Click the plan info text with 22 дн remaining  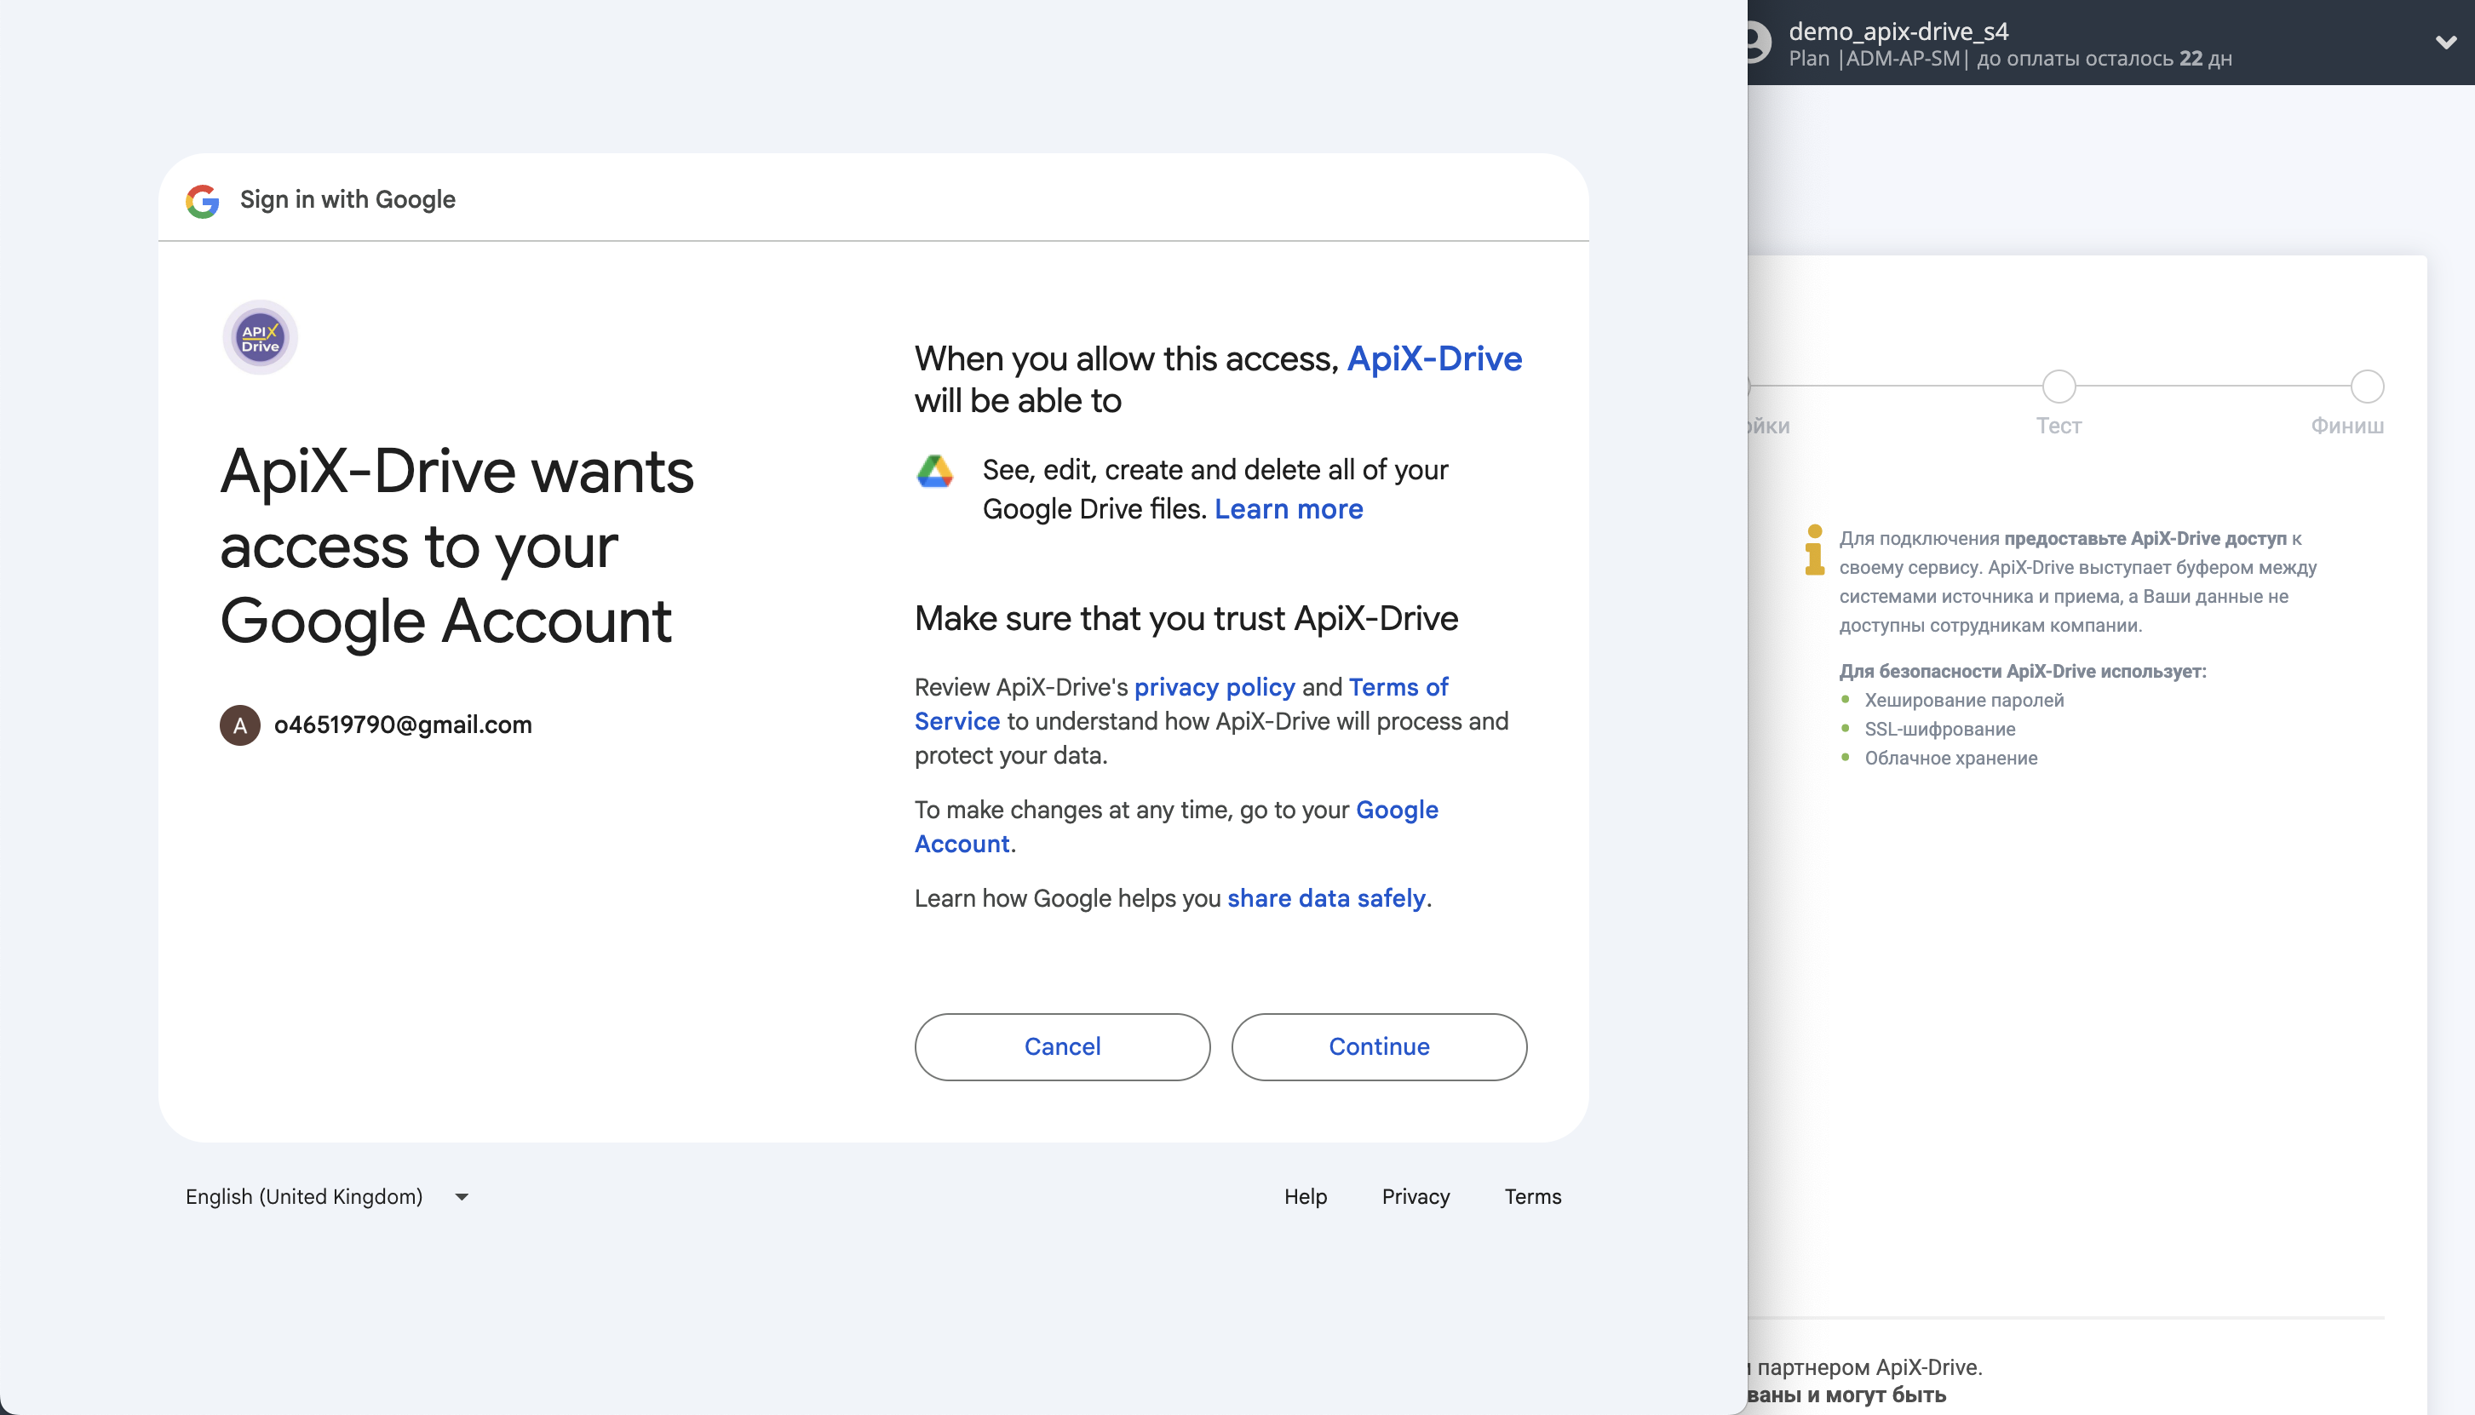pyautogui.click(x=2009, y=58)
